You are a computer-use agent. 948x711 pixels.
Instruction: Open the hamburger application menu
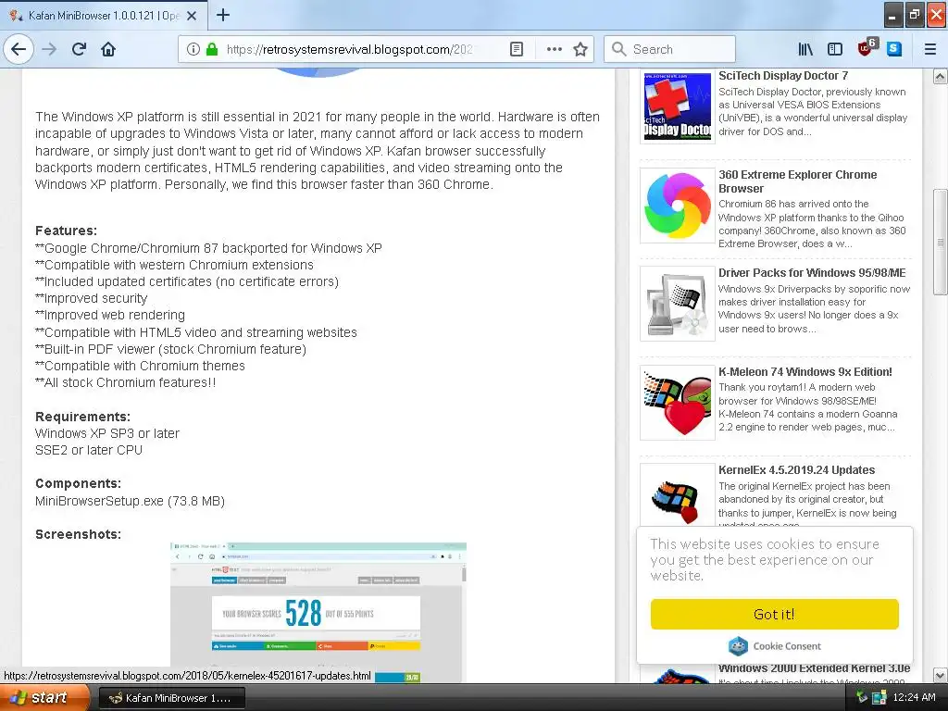pos(930,49)
